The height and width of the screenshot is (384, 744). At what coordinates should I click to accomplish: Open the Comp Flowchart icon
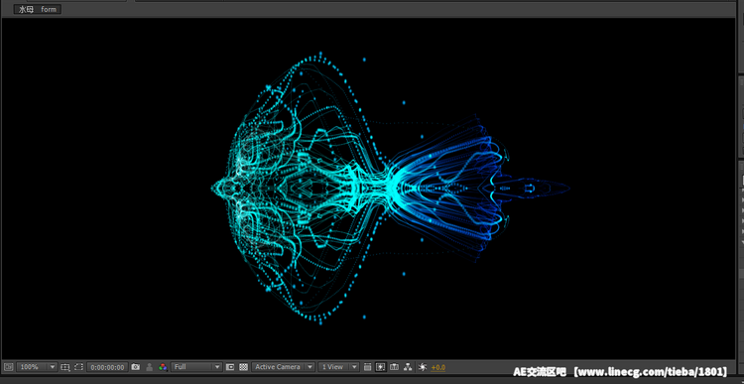tap(408, 367)
